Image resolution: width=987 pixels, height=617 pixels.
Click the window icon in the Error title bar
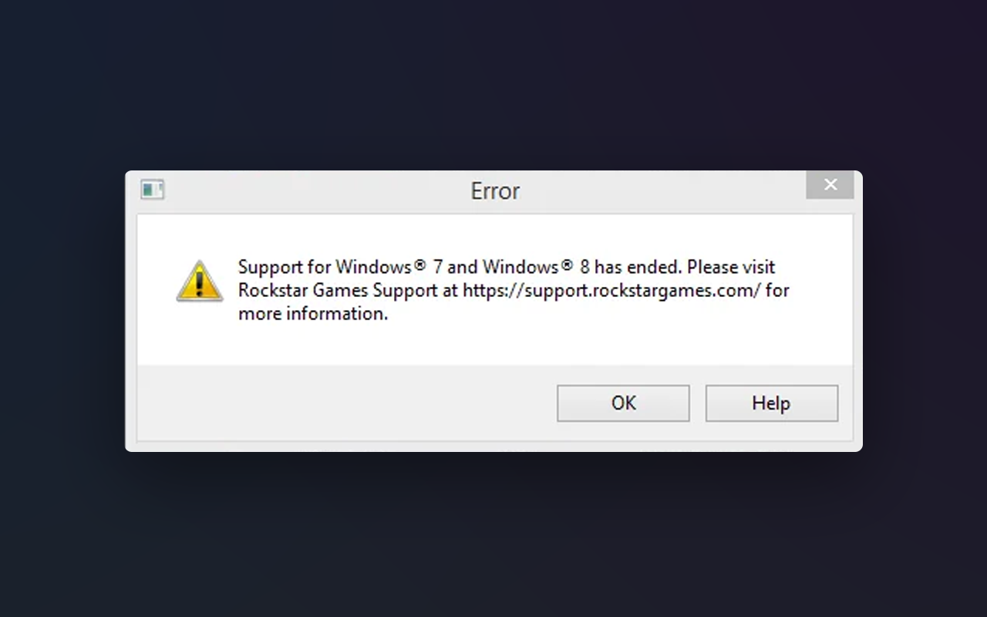coord(153,190)
